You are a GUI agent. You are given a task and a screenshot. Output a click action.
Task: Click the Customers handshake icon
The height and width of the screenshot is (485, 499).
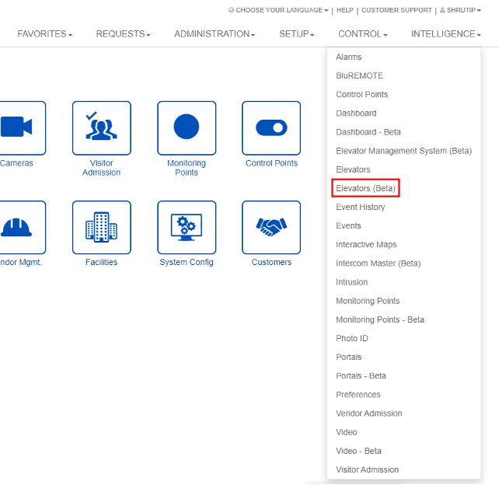[x=271, y=227]
